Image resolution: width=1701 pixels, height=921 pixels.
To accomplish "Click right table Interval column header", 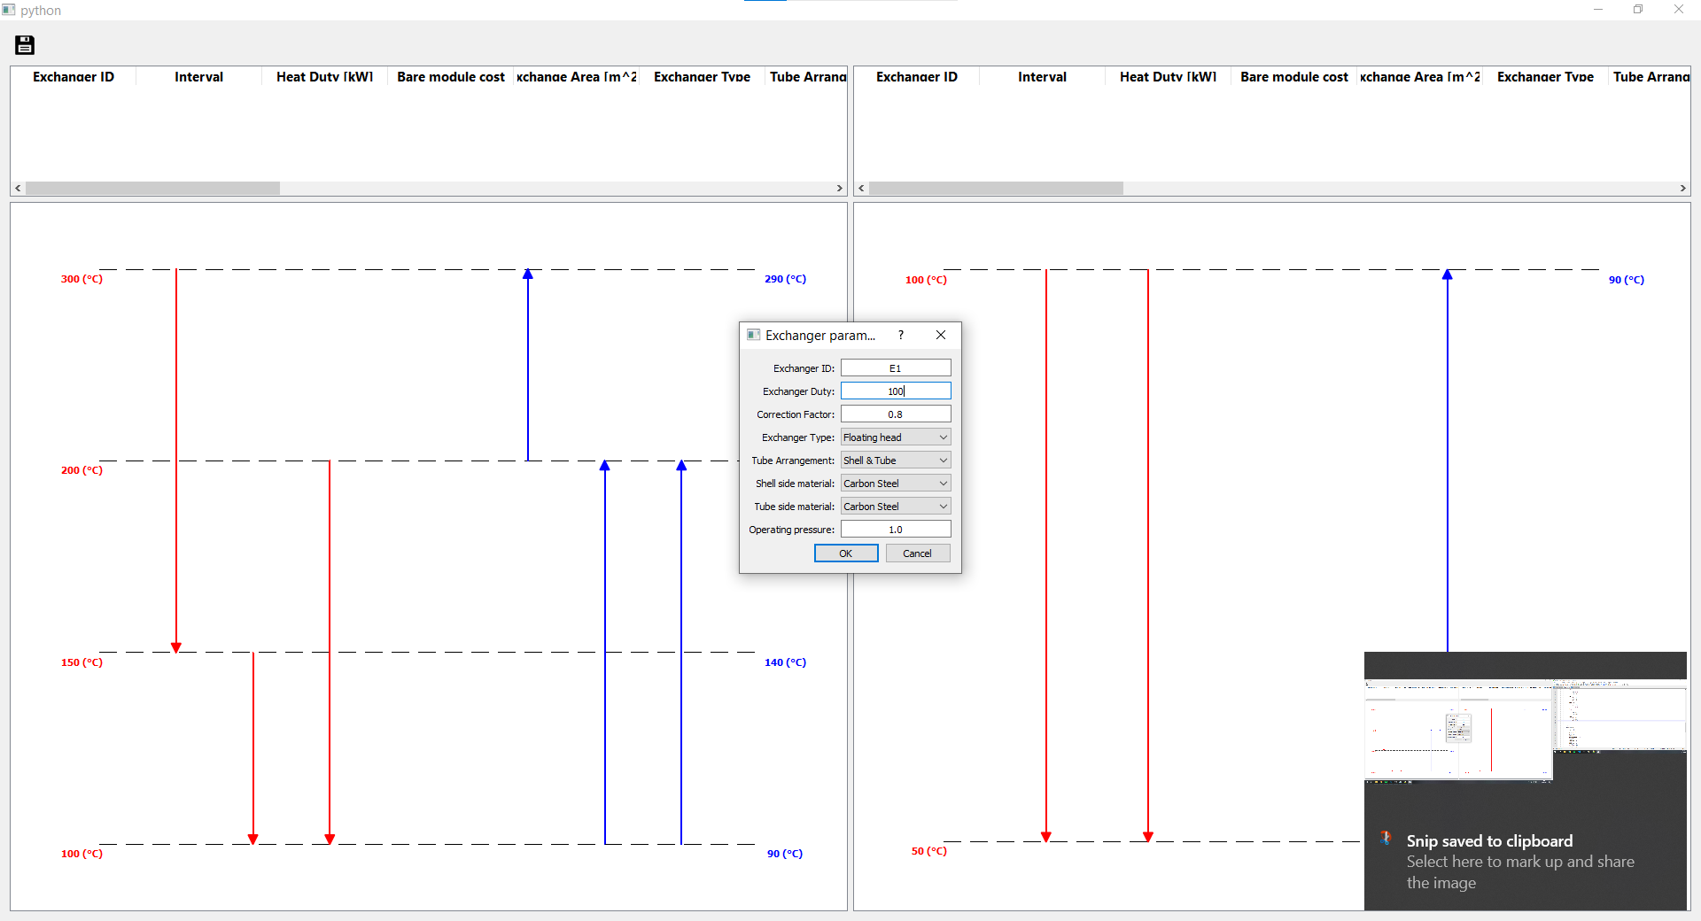I will click(1042, 77).
